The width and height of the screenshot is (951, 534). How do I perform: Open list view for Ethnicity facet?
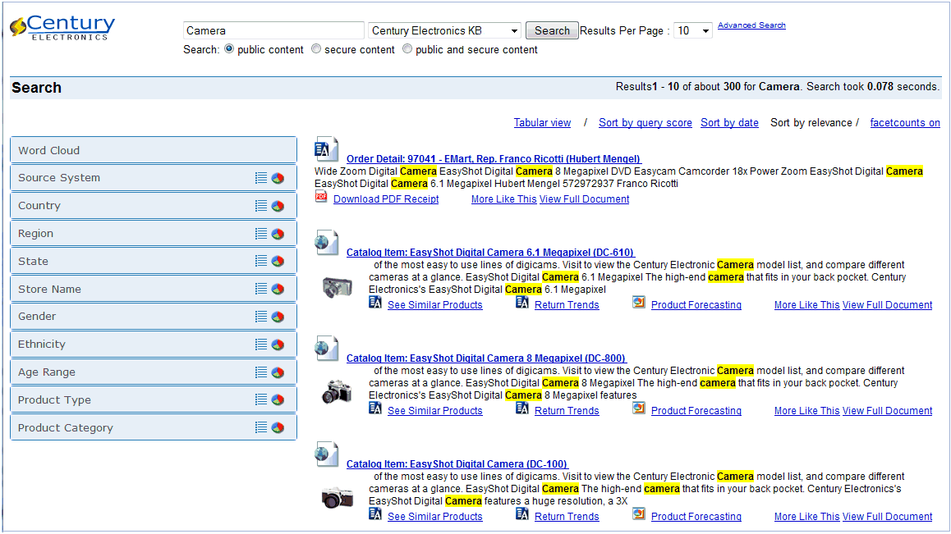pyautogui.click(x=261, y=345)
